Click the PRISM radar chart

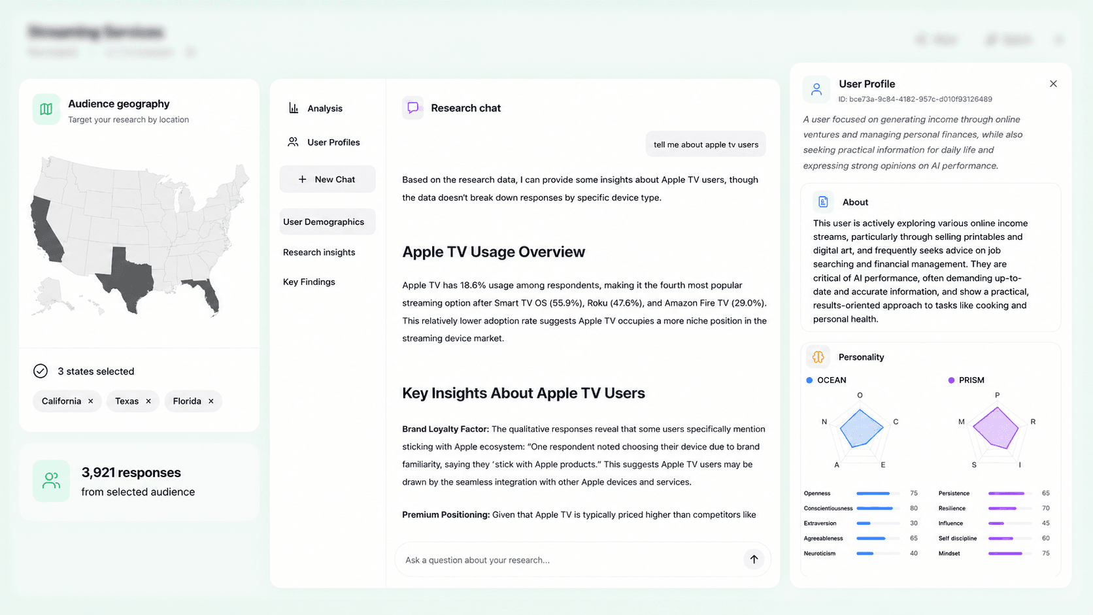(997, 430)
